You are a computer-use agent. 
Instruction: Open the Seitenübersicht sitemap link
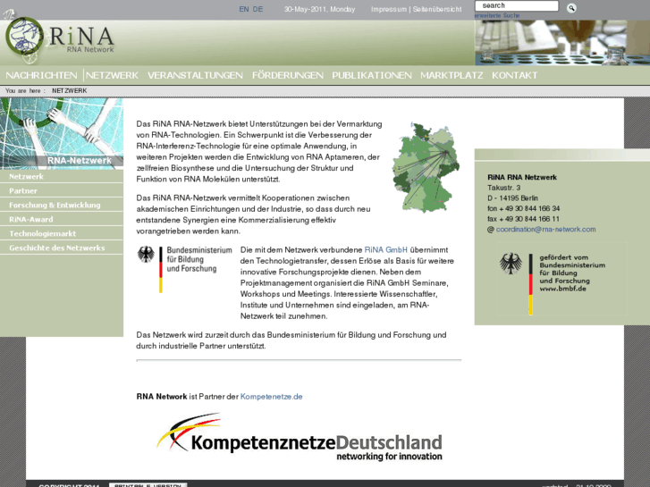[x=437, y=9]
